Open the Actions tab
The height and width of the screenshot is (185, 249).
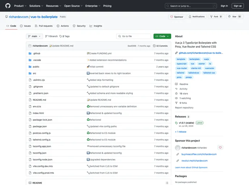point(63,26)
